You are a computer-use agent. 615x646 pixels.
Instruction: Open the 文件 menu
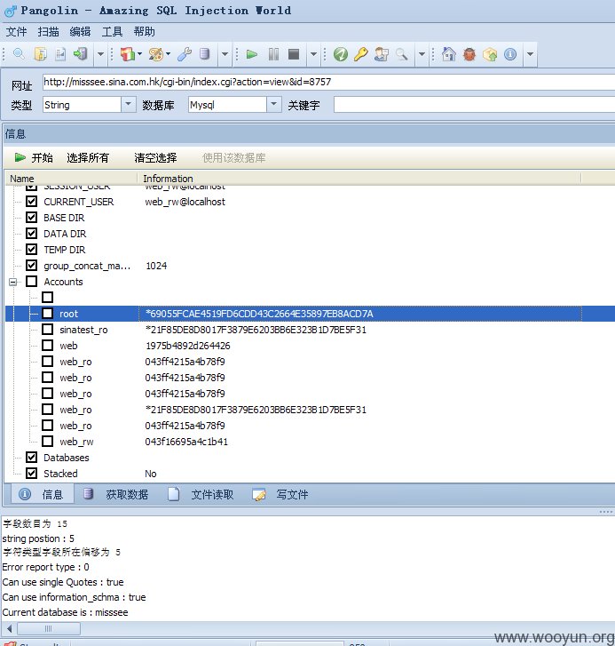coord(17,32)
